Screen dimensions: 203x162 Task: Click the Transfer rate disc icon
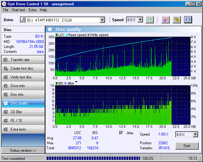point(6,60)
